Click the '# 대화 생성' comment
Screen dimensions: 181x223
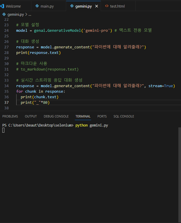click(x=28, y=41)
